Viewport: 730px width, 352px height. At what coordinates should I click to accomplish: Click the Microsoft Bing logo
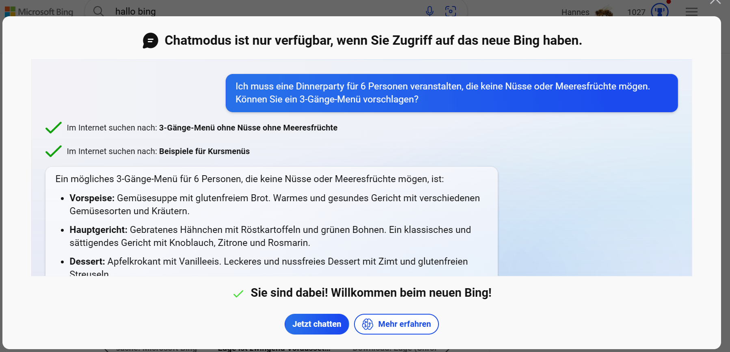tap(39, 12)
